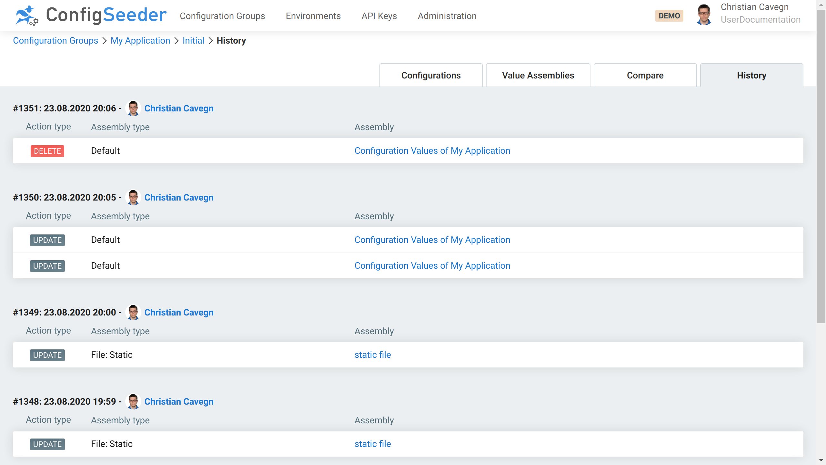Click Christian Cavegn's avatar on revision #1349
Screen dimensions: 826x465
(133, 312)
